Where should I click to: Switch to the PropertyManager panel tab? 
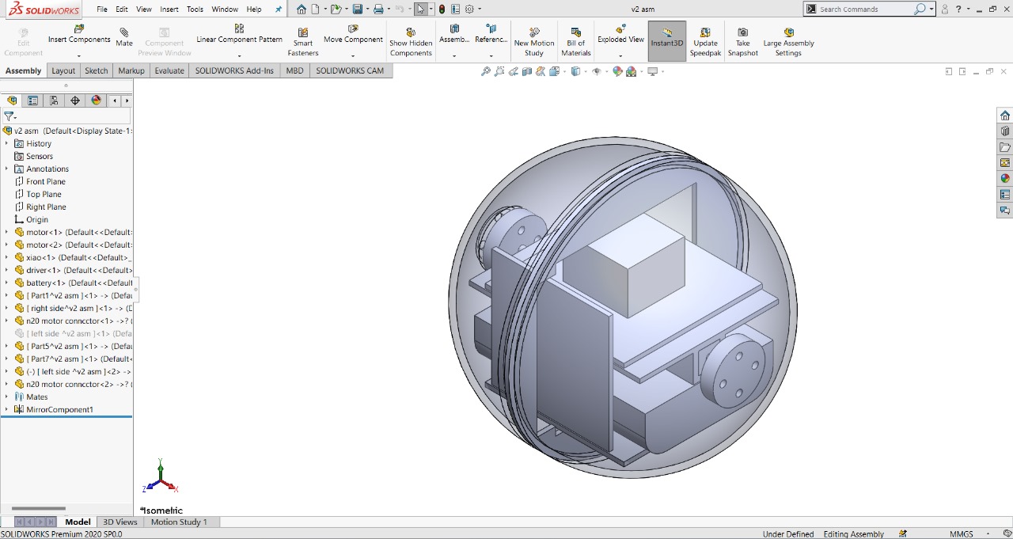click(x=32, y=101)
